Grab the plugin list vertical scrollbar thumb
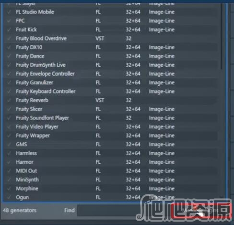The width and height of the screenshot is (234, 225). 222,36
